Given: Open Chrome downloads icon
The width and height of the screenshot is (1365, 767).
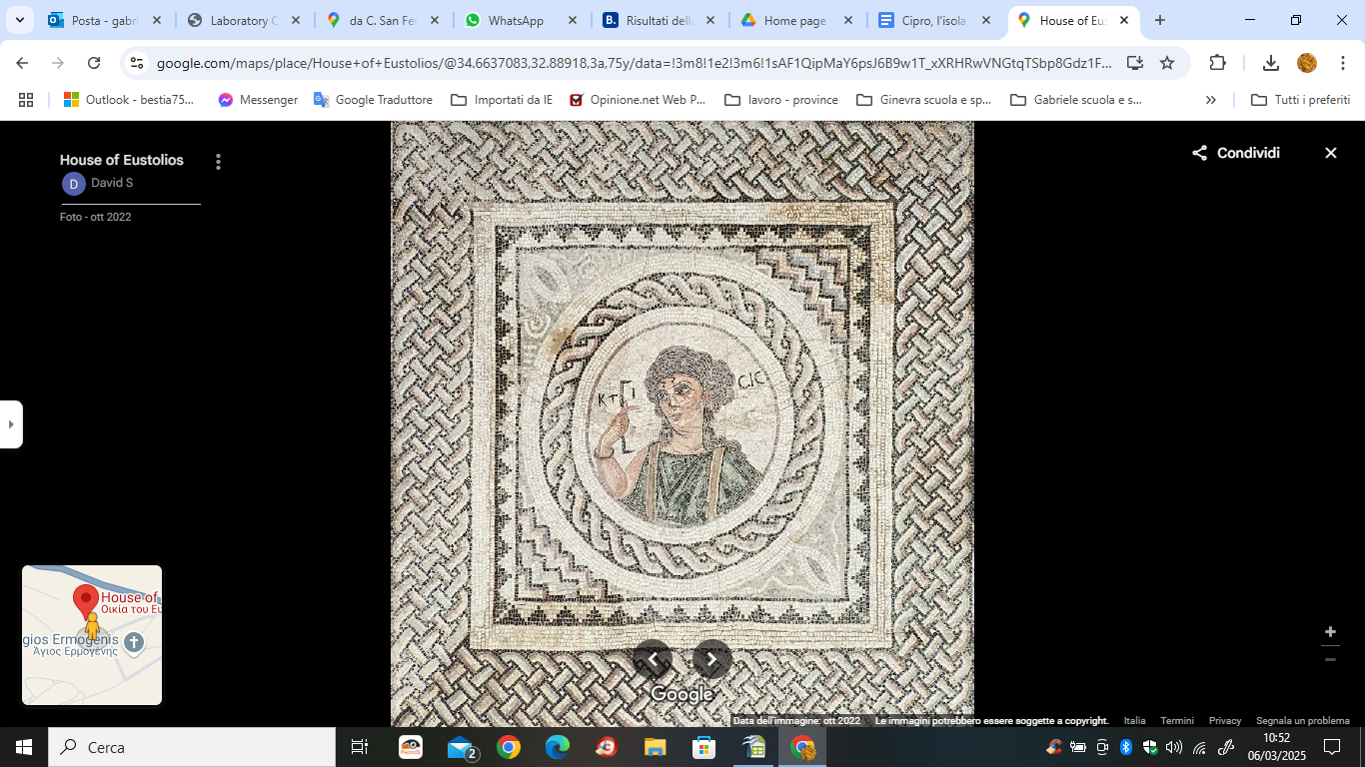Looking at the screenshot, I should [1271, 63].
